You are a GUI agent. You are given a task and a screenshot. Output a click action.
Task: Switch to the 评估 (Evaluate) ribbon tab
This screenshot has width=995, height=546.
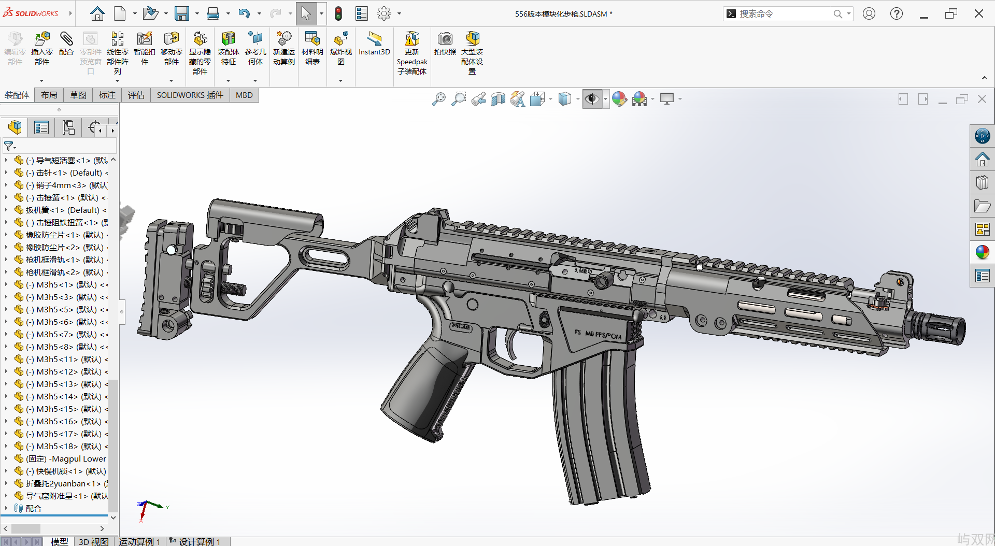pos(136,95)
